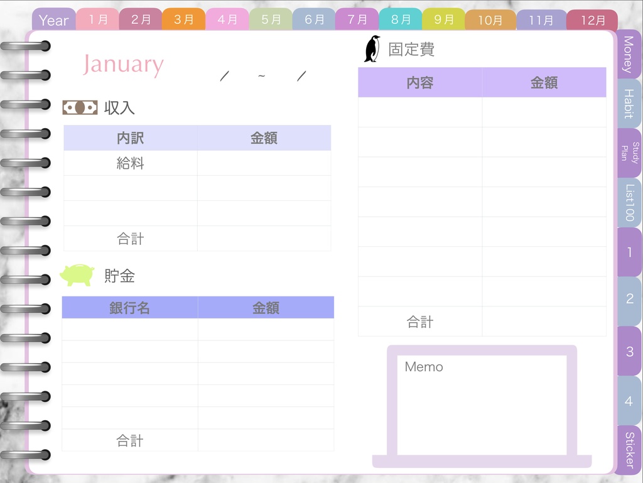
Task: Switch to the Sticker sidebar tab
Action: [629, 447]
